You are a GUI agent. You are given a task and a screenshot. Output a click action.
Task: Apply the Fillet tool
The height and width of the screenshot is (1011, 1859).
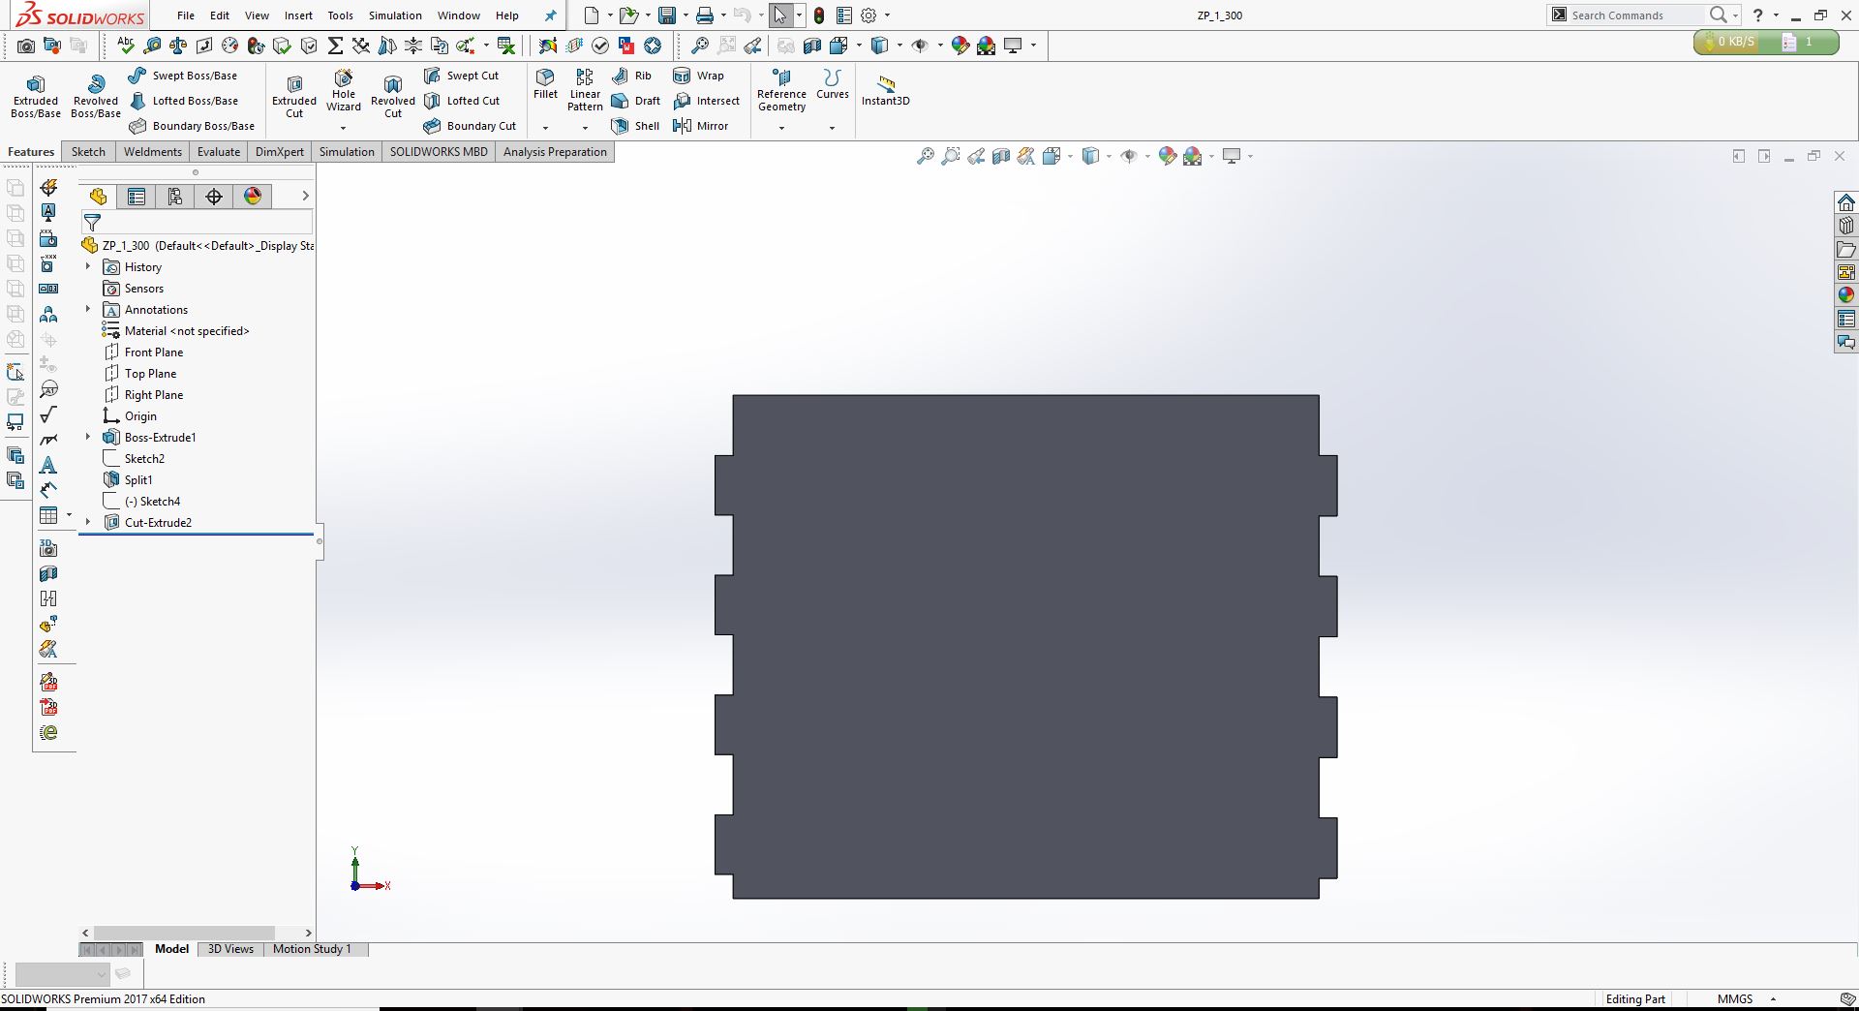(x=545, y=84)
